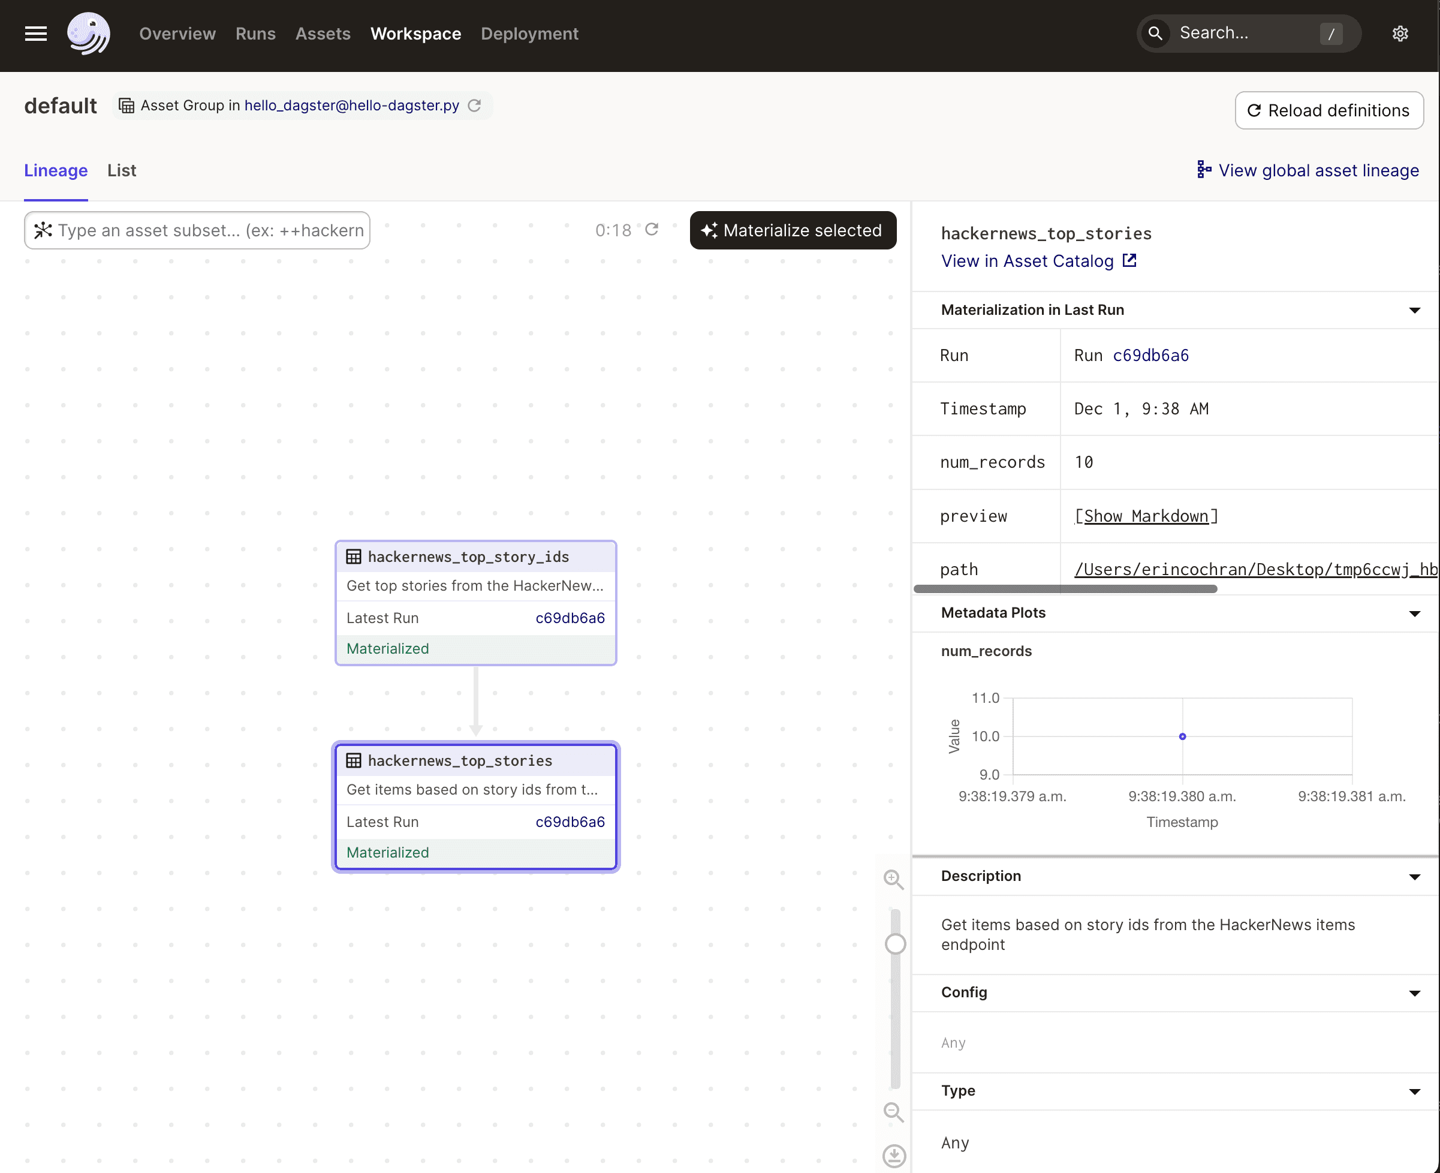
Task: Collapse the Materialization in Last Run section
Action: (1414, 310)
